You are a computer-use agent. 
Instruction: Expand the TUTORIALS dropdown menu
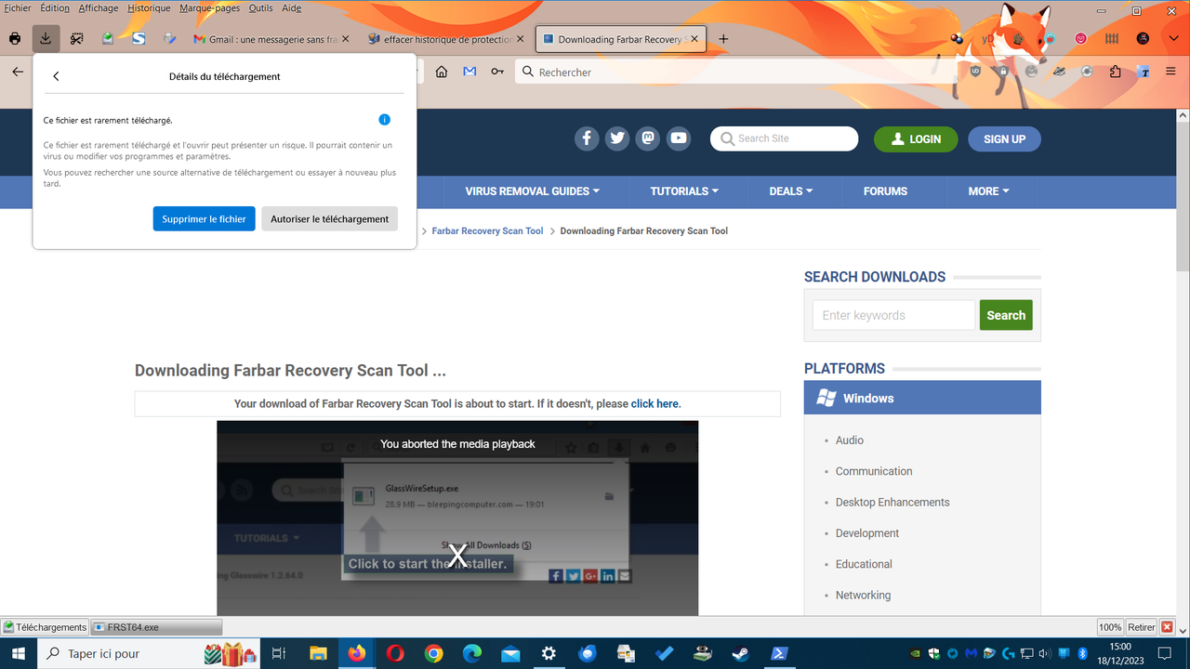tap(685, 191)
